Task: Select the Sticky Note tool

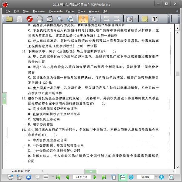Action: click(x=145, y=19)
